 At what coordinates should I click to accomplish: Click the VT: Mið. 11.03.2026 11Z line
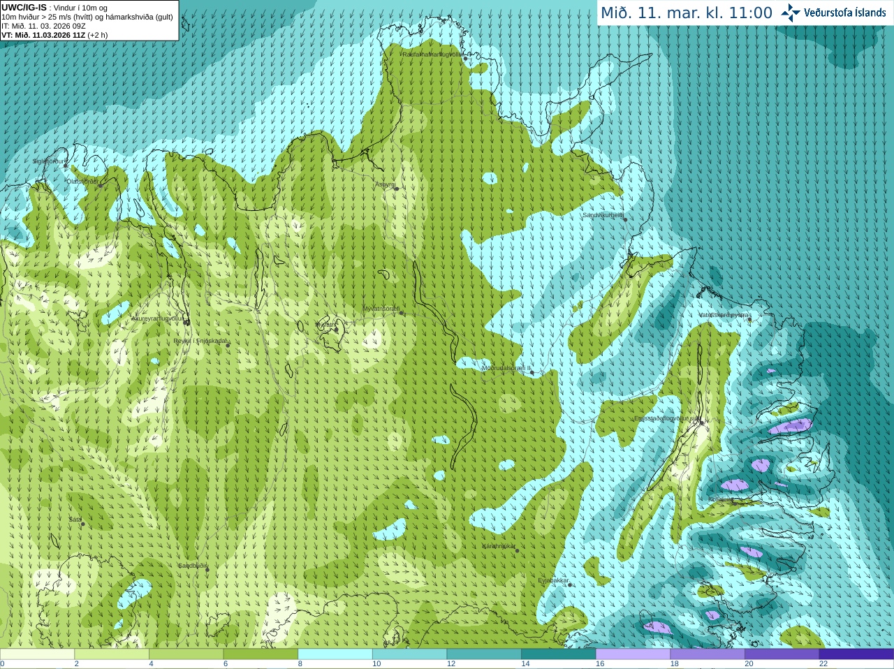coord(54,35)
